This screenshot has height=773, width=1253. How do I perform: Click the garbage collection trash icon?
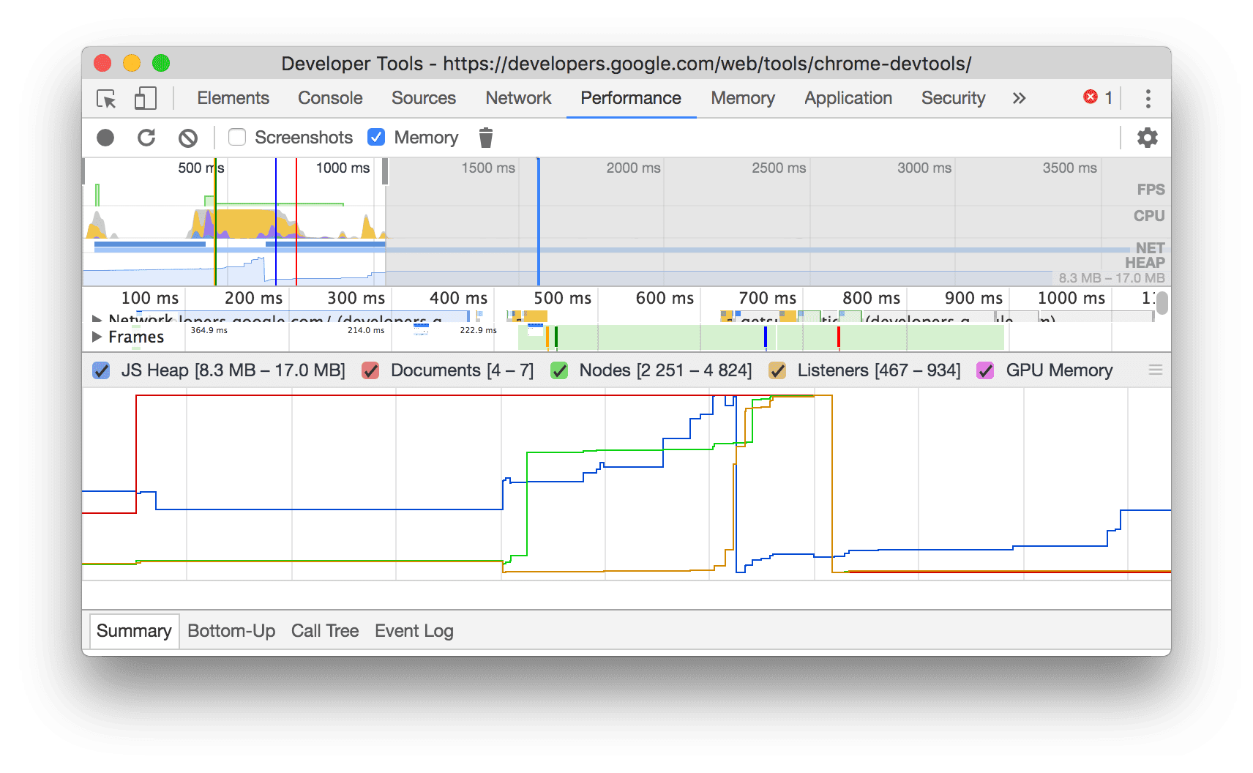(x=486, y=137)
